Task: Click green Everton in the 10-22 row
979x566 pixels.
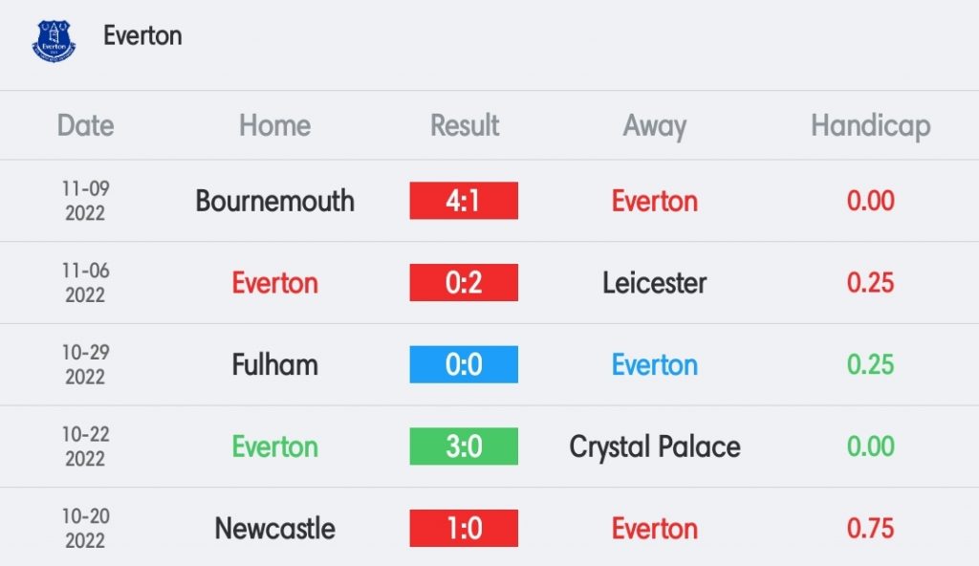Action: pos(274,446)
